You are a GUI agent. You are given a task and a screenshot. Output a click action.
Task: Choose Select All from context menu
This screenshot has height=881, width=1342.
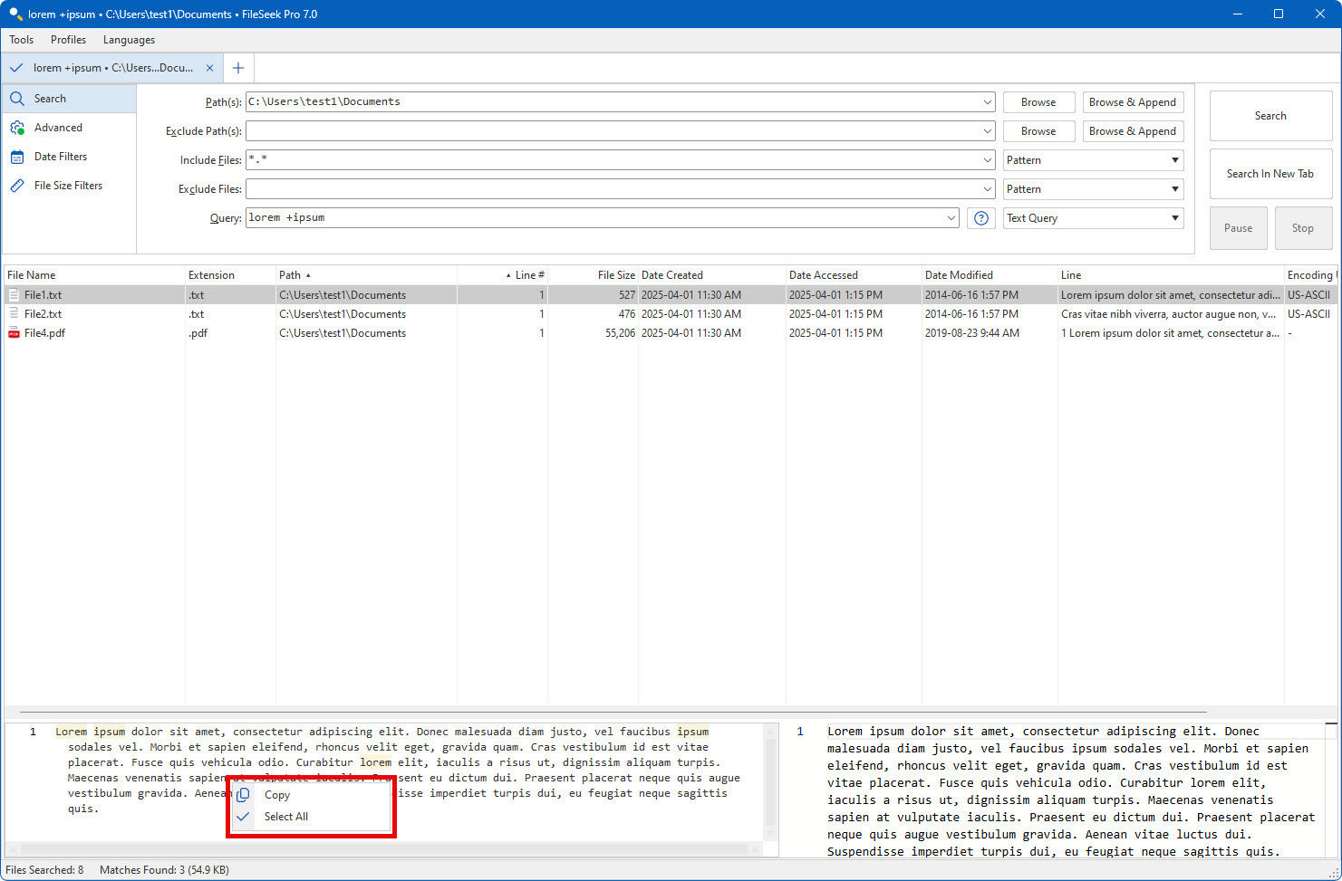(x=311, y=817)
